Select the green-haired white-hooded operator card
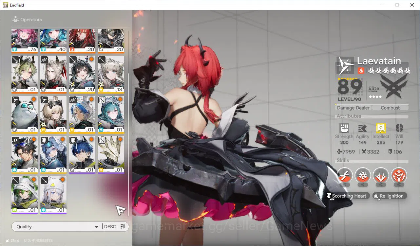420x246 pixels. (x=25, y=195)
